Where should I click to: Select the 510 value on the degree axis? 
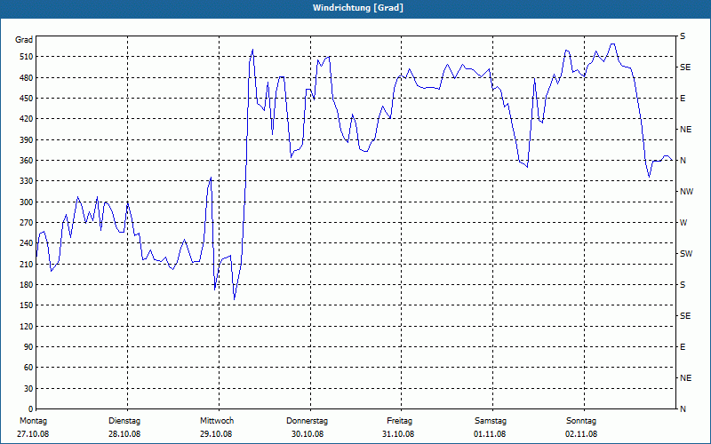pyautogui.click(x=26, y=57)
